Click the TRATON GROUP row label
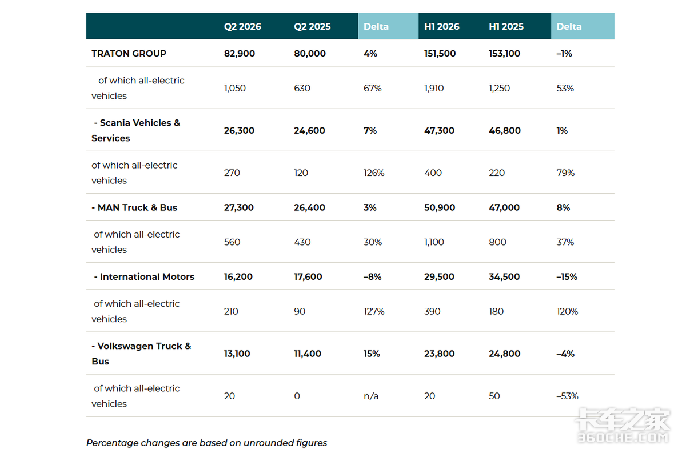 click(x=129, y=53)
